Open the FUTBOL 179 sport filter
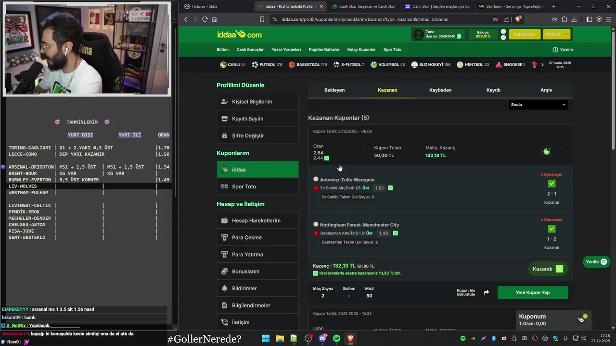Screen dimensions: 616x346 coord(267,64)
